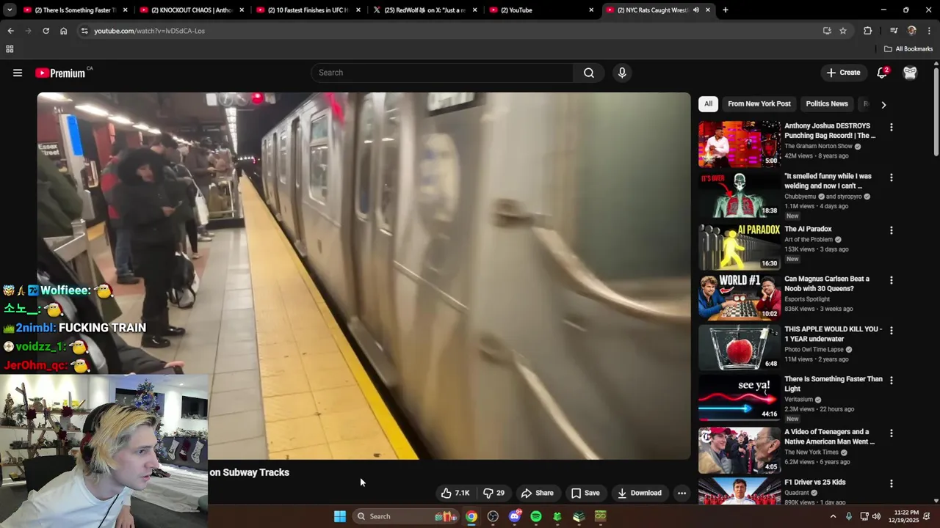Viewport: 940px width, 528px height.
Task: Bookmark this page with star icon
Action: point(843,31)
